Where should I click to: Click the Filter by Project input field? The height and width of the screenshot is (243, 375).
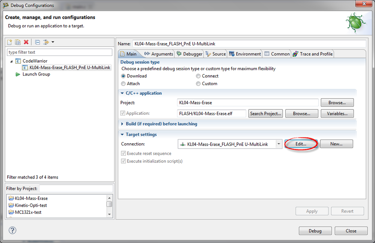click(76, 188)
